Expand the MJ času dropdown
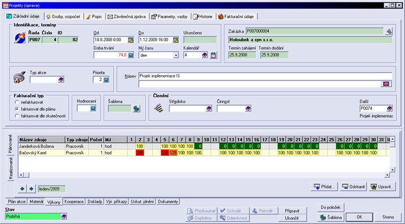Screen dimensions: 405x224 click(176, 55)
